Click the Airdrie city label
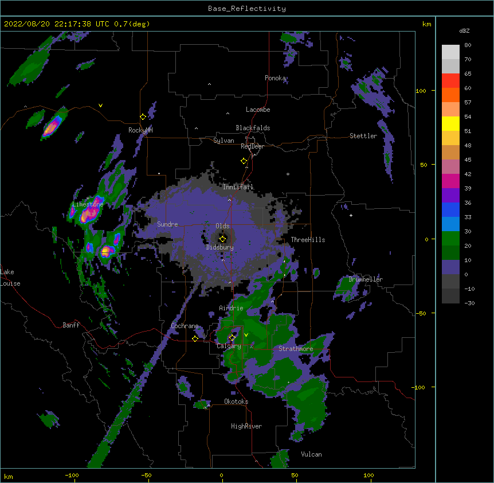The width and height of the screenshot is (494, 483). (x=232, y=308)
